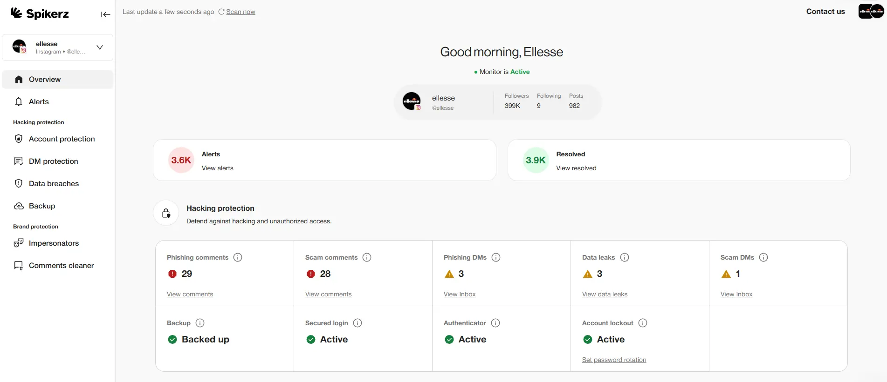Click View resolved link

[576, 168]
